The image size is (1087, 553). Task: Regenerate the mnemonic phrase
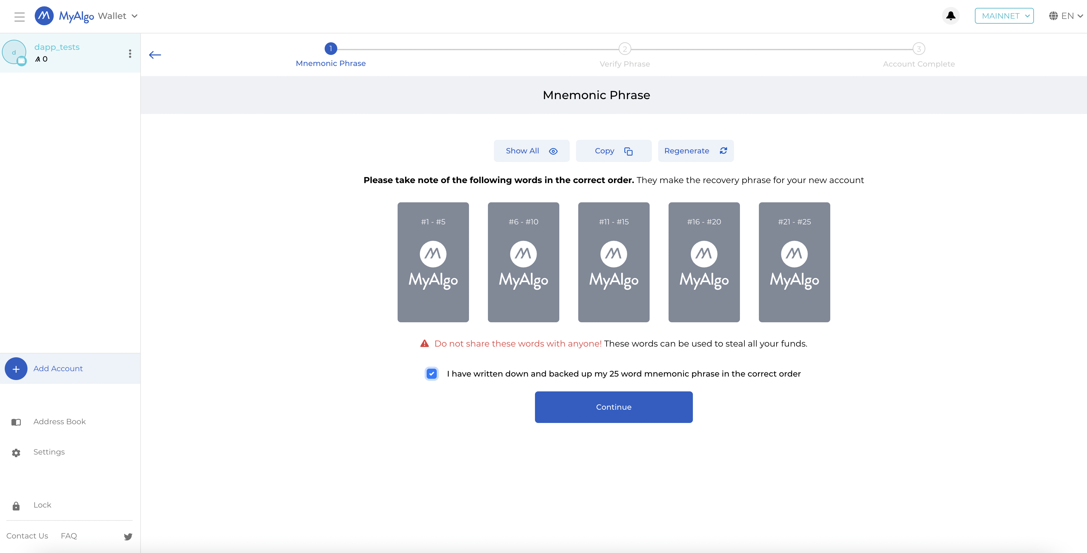point(696,151)
